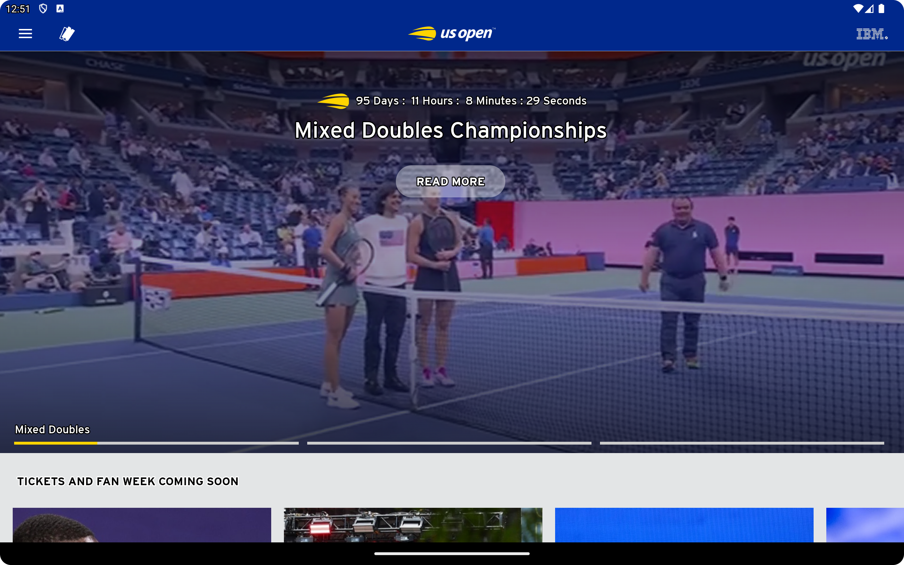Tap the battery status icon
904x565 pixels.
(x=882, y=8)
